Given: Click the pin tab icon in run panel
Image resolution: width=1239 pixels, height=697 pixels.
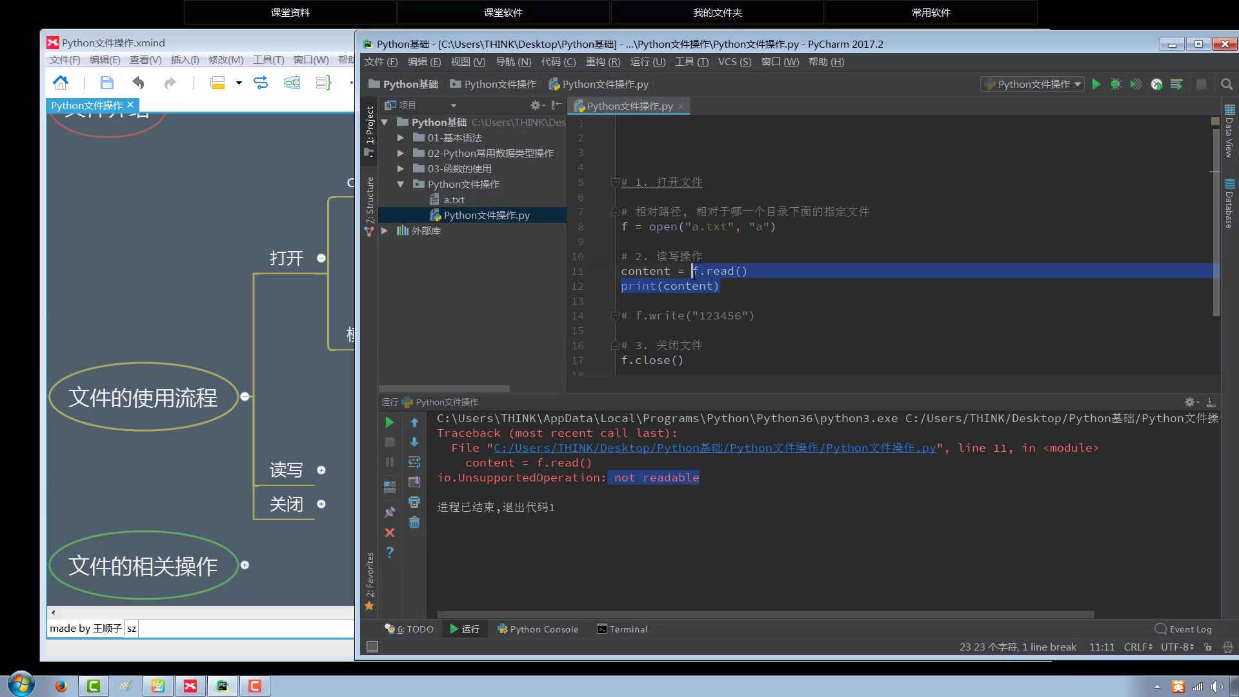Looking at the screenshot, I should pyautogui.click(x=390, y=512).
